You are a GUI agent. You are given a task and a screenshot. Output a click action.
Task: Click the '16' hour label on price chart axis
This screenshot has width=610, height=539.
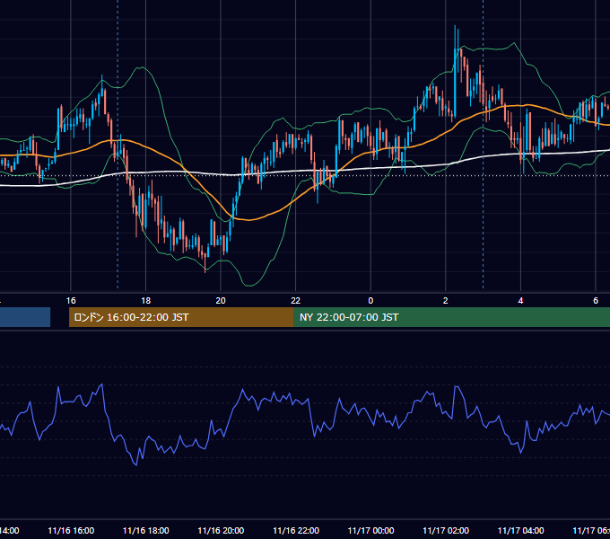tap(71, 301)
